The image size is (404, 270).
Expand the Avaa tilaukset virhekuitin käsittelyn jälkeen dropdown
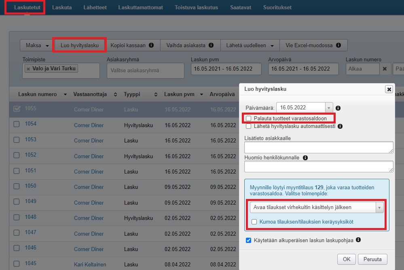coord(379,207)
